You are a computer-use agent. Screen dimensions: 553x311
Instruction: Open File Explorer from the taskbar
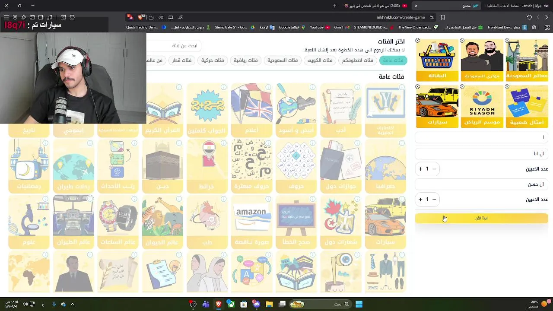pyautogui.click(x=269, y=304)
